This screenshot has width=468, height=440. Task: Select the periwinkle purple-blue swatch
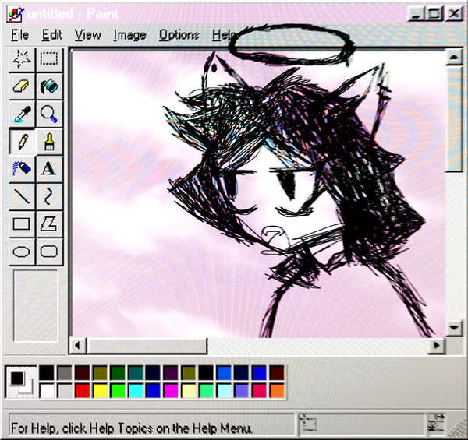coord(242,390)
